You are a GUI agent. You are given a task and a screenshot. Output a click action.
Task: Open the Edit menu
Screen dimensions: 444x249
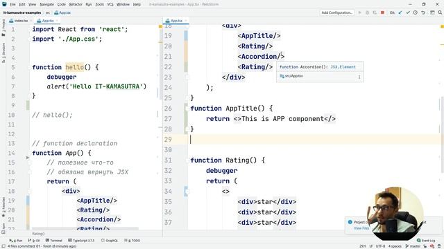(22, 4)
